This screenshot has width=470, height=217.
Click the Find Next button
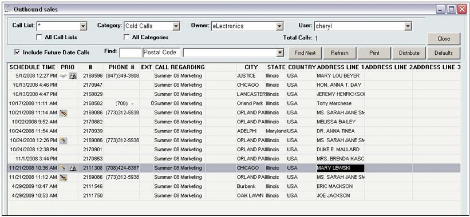click(305, 52)
